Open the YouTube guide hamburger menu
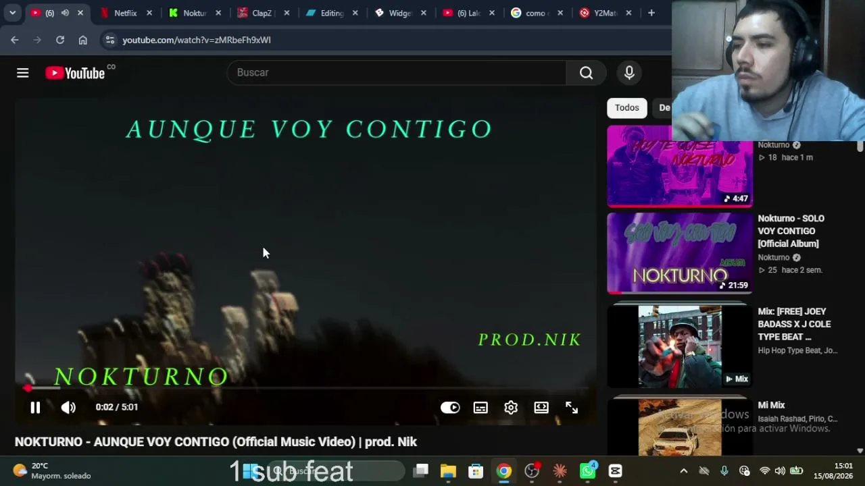865x486 pixels. coord(23,73)
